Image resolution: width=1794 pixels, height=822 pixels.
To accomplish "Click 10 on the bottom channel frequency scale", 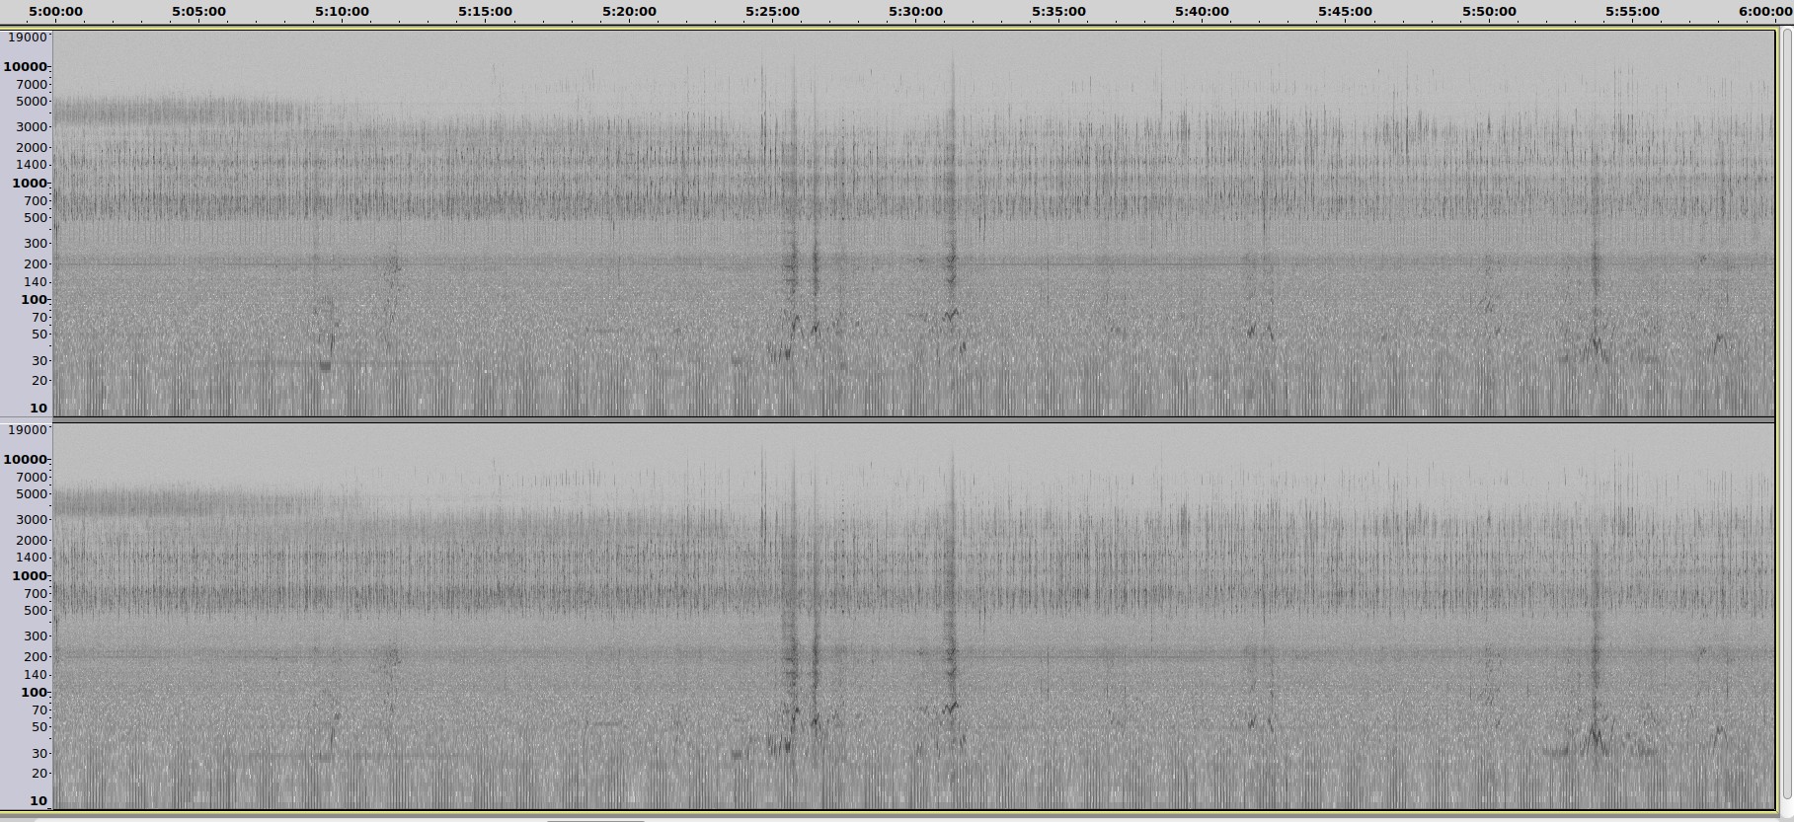I will [39, 800].
